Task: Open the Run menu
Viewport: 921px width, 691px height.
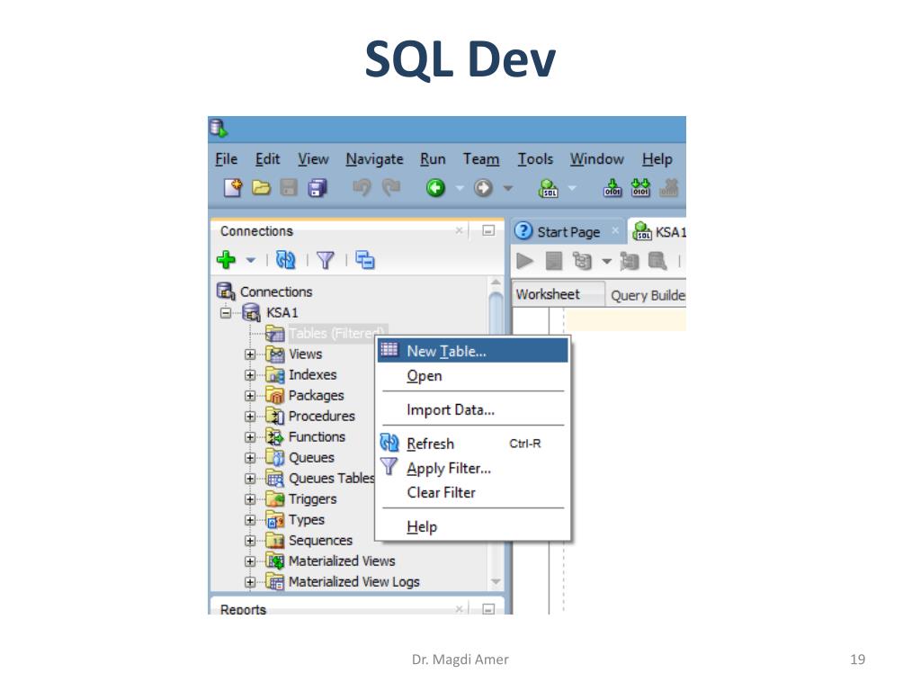Action: click(433, 159)
